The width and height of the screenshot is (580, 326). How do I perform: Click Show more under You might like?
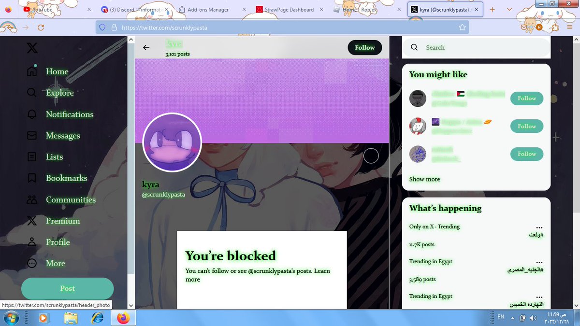click(424, 179)
